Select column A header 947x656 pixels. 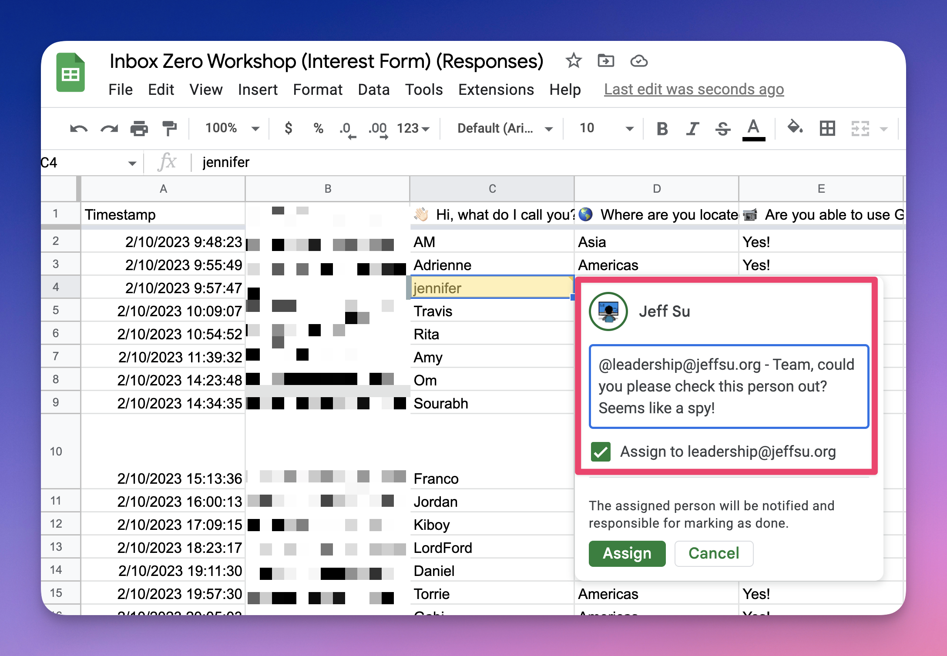click(163, 189)
